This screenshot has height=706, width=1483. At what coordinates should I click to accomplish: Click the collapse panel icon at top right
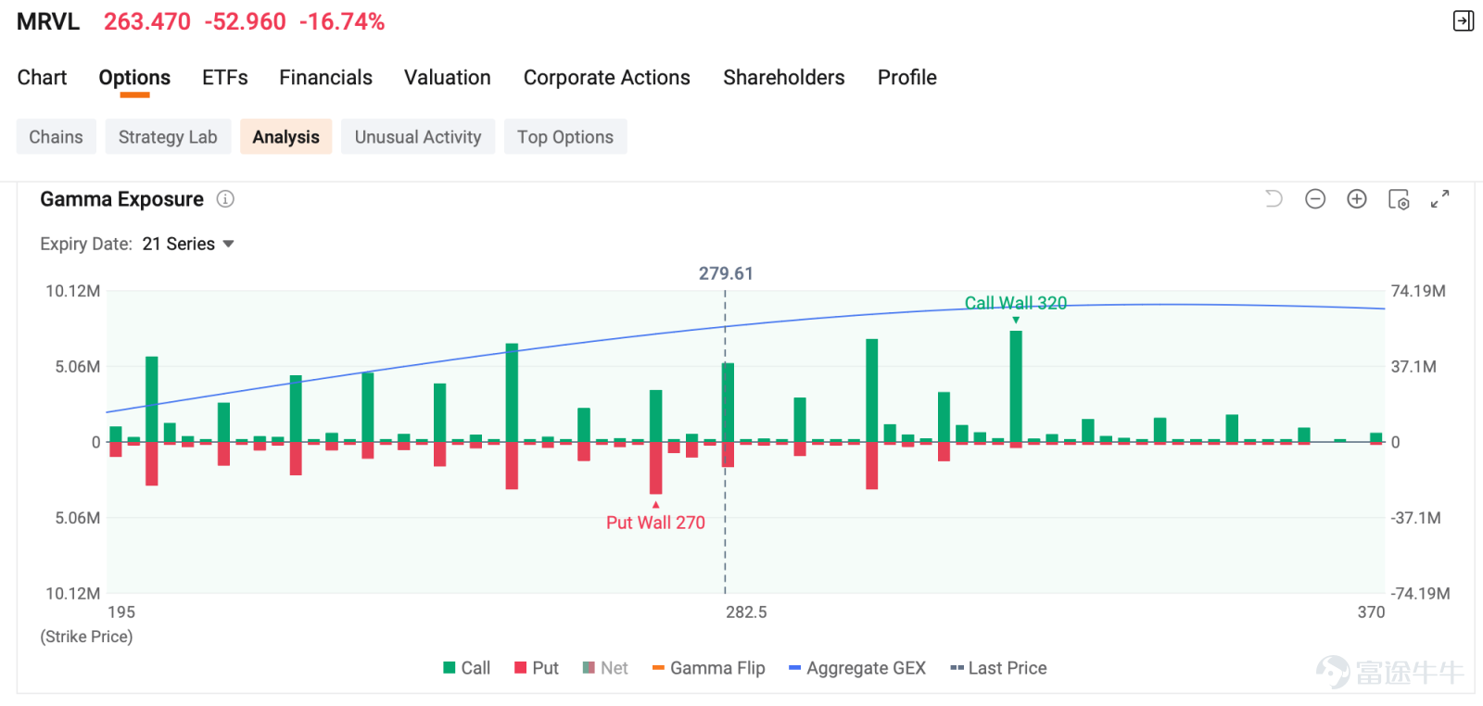1464,20
